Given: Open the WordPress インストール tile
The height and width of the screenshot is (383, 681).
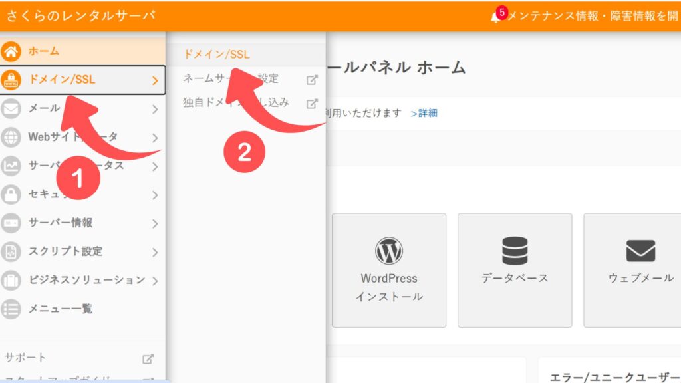Looking at the screenshot, I should coord(388,270).
